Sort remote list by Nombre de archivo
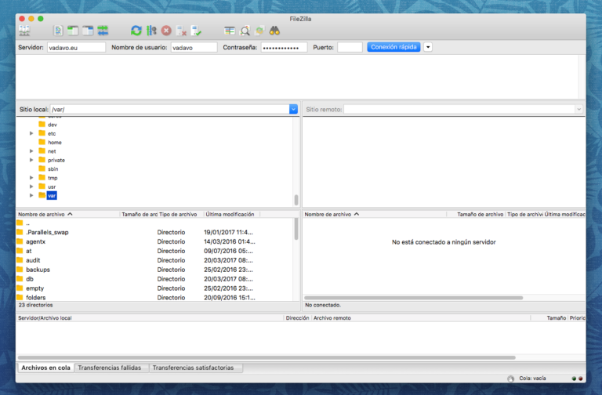 (x=375, y=214)
